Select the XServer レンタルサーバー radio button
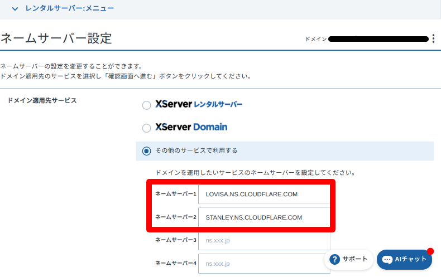Image resolution: width=441 pixels, height=277 pixels. [146, 105]
